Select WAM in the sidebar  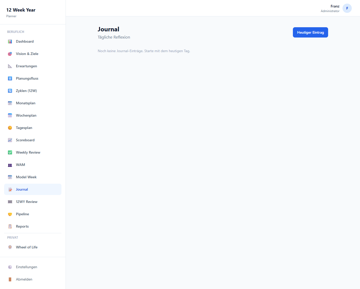tap(20, 165)
